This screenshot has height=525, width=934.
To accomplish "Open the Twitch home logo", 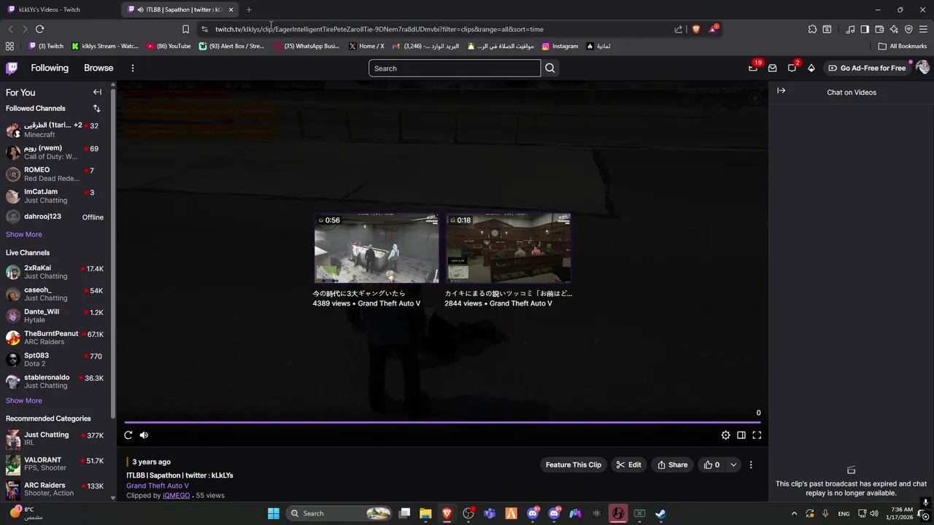I will coord(12,68).
